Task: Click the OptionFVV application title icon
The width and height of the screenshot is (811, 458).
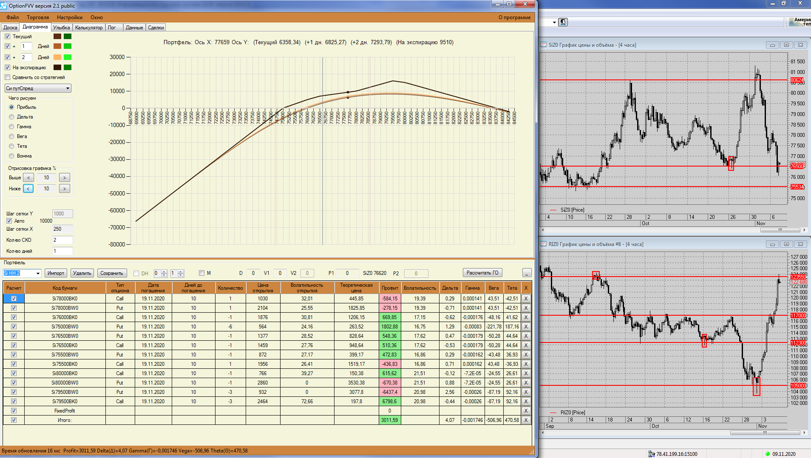Action: pos(4,6)
